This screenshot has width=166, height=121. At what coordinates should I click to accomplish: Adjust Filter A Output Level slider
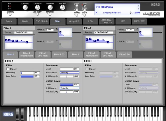[x=66, y=85]
